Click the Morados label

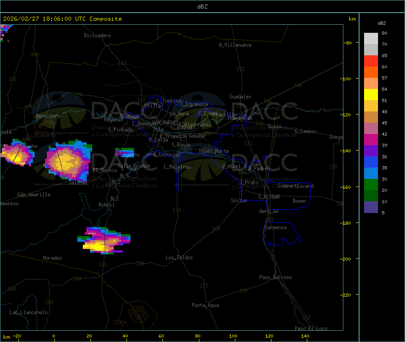coord(52,258)
